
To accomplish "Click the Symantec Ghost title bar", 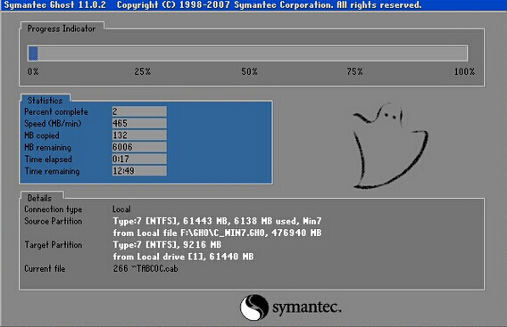I will point(253,5).
